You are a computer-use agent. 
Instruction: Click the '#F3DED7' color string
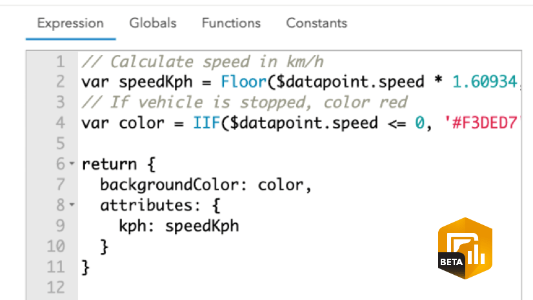point(481,123)
